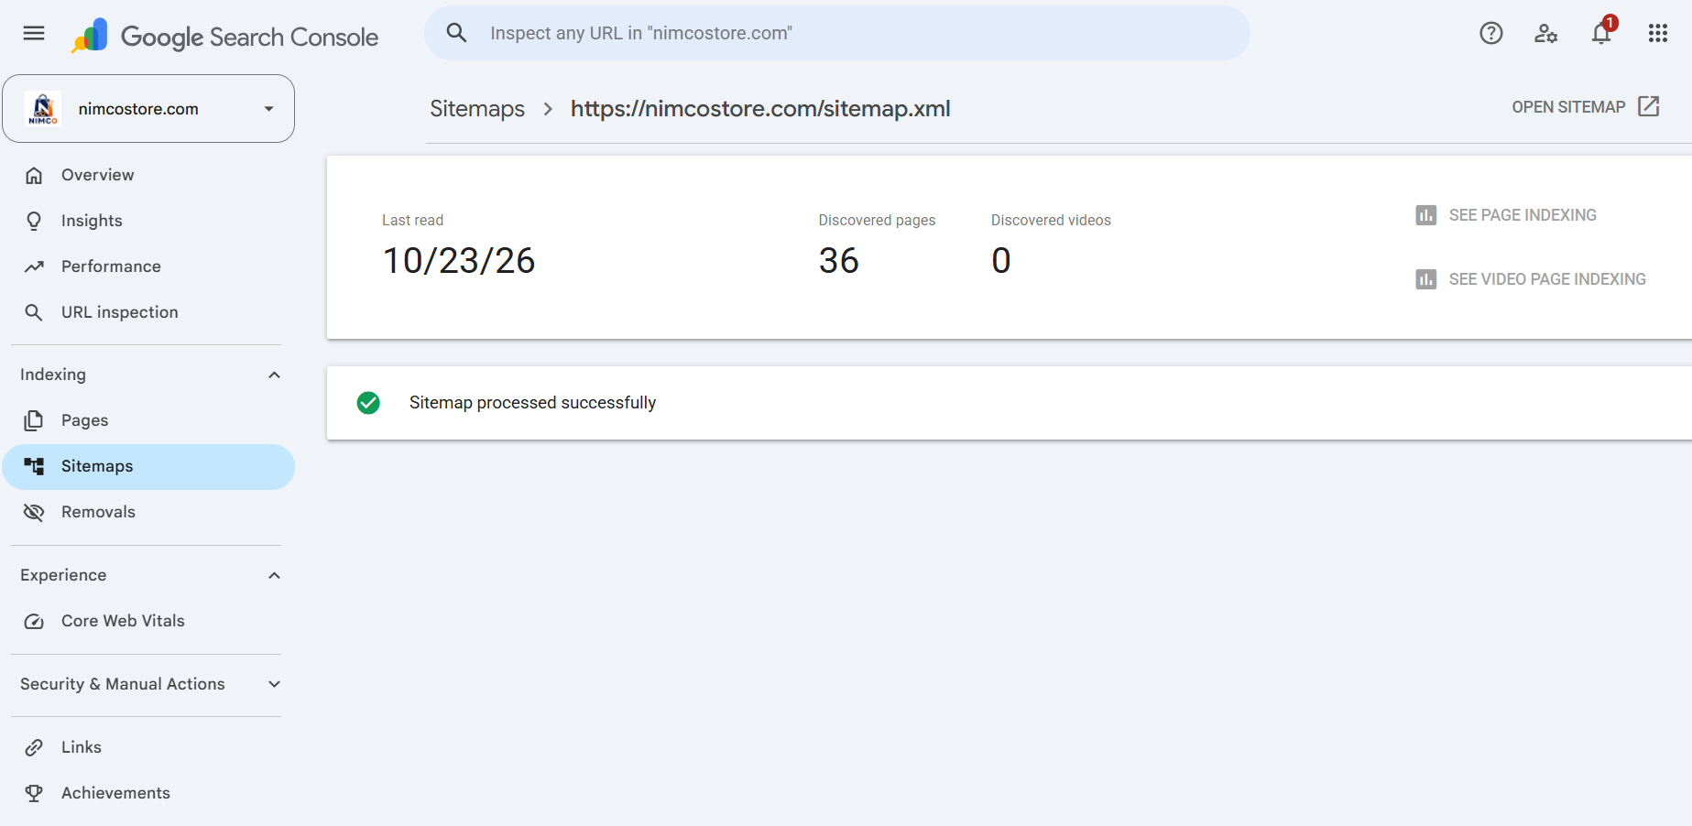The height and width of the screenshot is (826, 1692).
Task: Click SEE PAGE INDEXING text
Action: click(1523, 215)
